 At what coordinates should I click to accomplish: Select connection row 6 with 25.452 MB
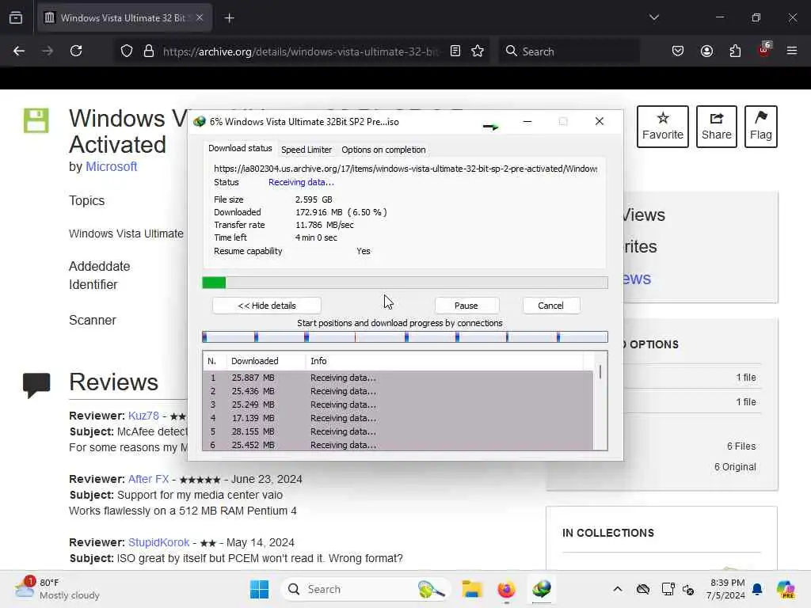[398, 445]
